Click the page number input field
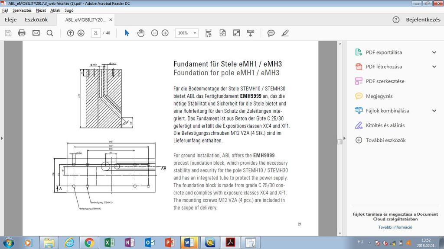Viewport: 444px width, 249px height. (x=96, y=33)
